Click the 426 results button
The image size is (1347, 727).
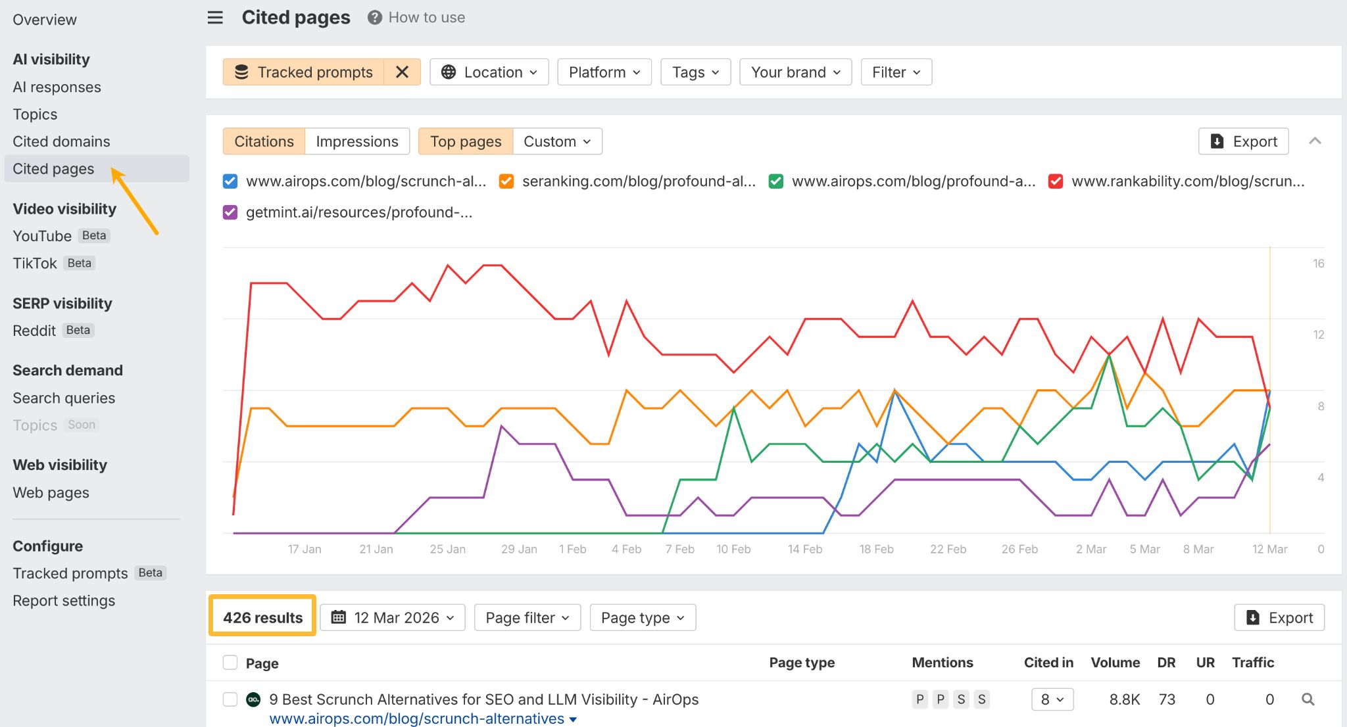(x=262, y=617)
